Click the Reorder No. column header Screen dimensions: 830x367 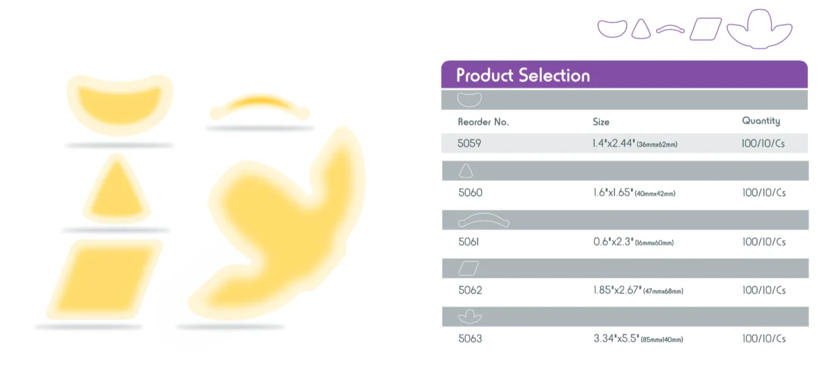coord(483,121)
